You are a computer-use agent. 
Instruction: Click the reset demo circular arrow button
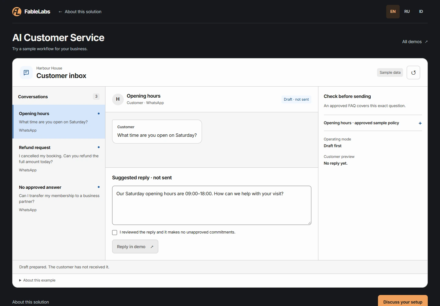[x=413, y=73]
